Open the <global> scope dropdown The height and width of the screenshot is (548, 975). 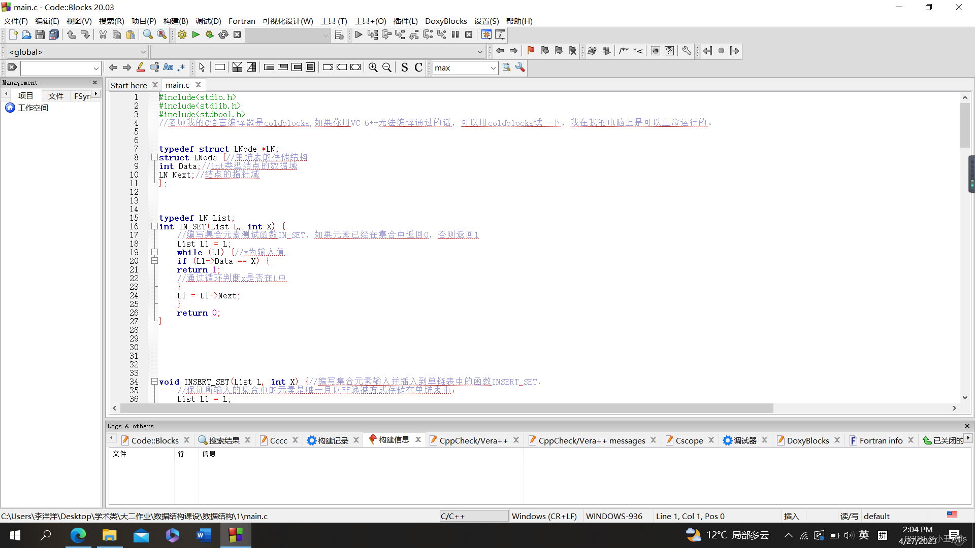click(143, 52)
